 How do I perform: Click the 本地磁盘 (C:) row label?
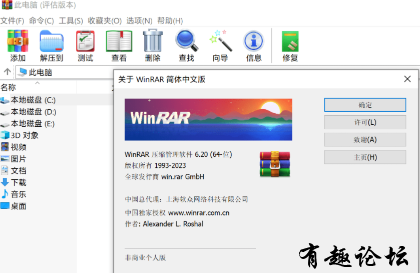tap(33, 100)
